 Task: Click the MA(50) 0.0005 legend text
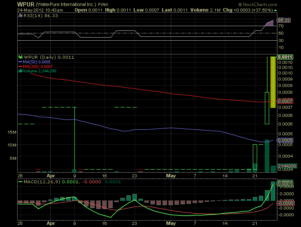(x=37, y=62)
